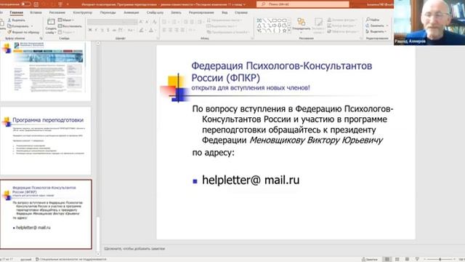
Task: Open the change case Аа dropdown
Action: [131, 30]
